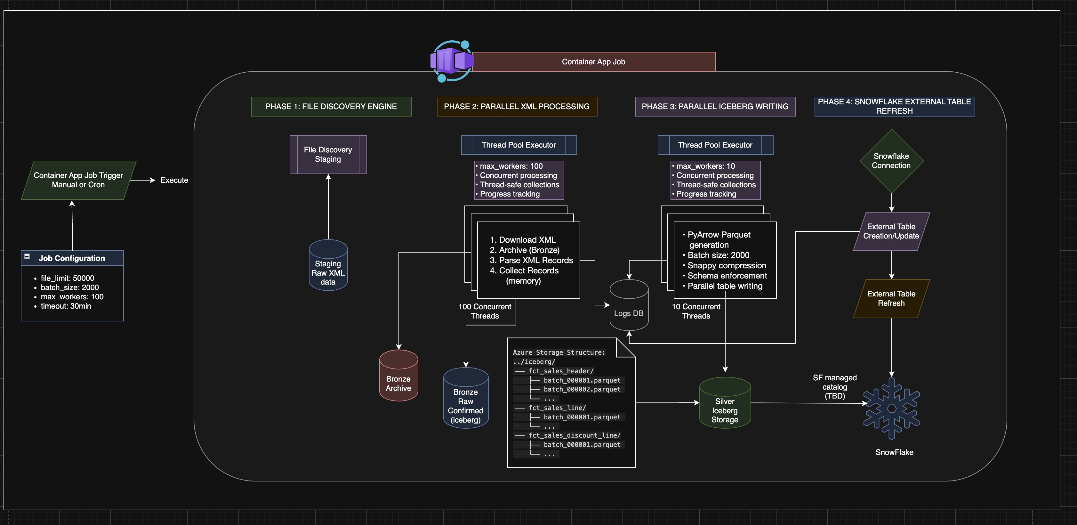Select the Azure Storage Structure note

pyautogui.click(x=572, y=402)
